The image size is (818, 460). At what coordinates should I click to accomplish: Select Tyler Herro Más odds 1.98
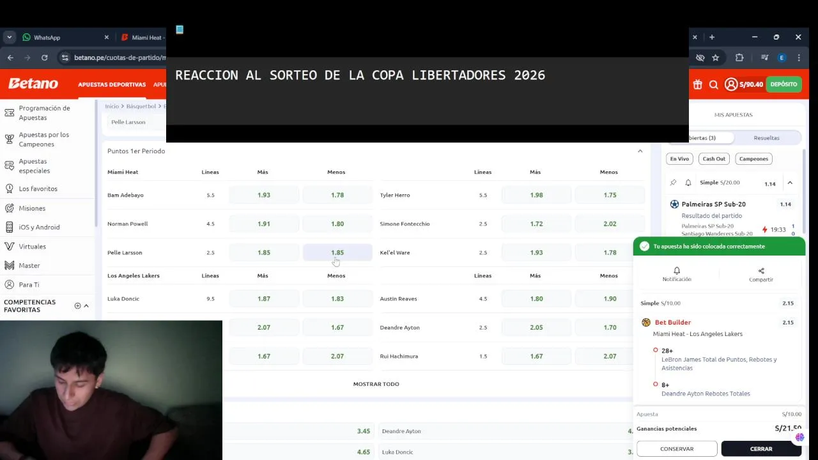tap(536, 195)
